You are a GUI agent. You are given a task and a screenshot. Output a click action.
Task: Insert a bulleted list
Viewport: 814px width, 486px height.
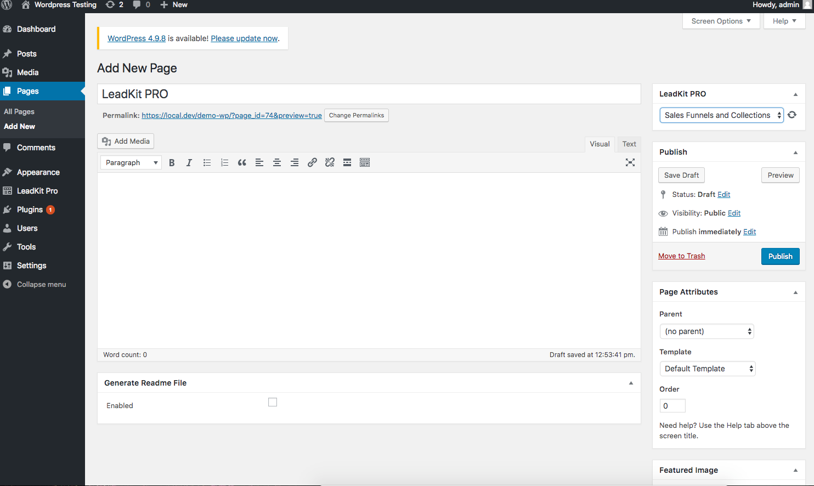click(x=207, y=162)
